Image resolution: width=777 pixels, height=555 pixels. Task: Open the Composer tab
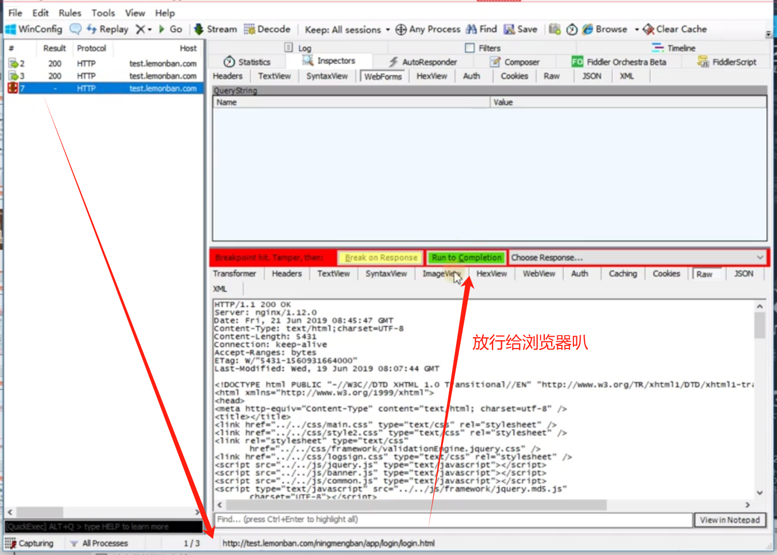pos(514,62)
